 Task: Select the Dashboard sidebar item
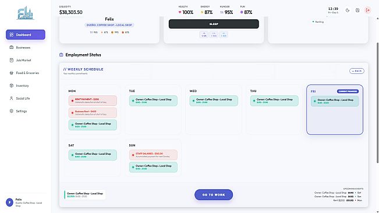(26, 34)
